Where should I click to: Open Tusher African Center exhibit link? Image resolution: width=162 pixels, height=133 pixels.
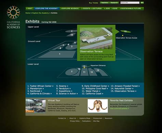click(40, 86)
